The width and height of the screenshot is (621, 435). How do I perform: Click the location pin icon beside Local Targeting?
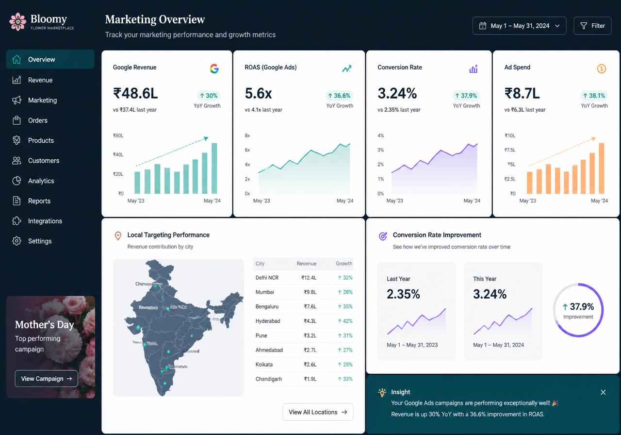pos(117,236)
